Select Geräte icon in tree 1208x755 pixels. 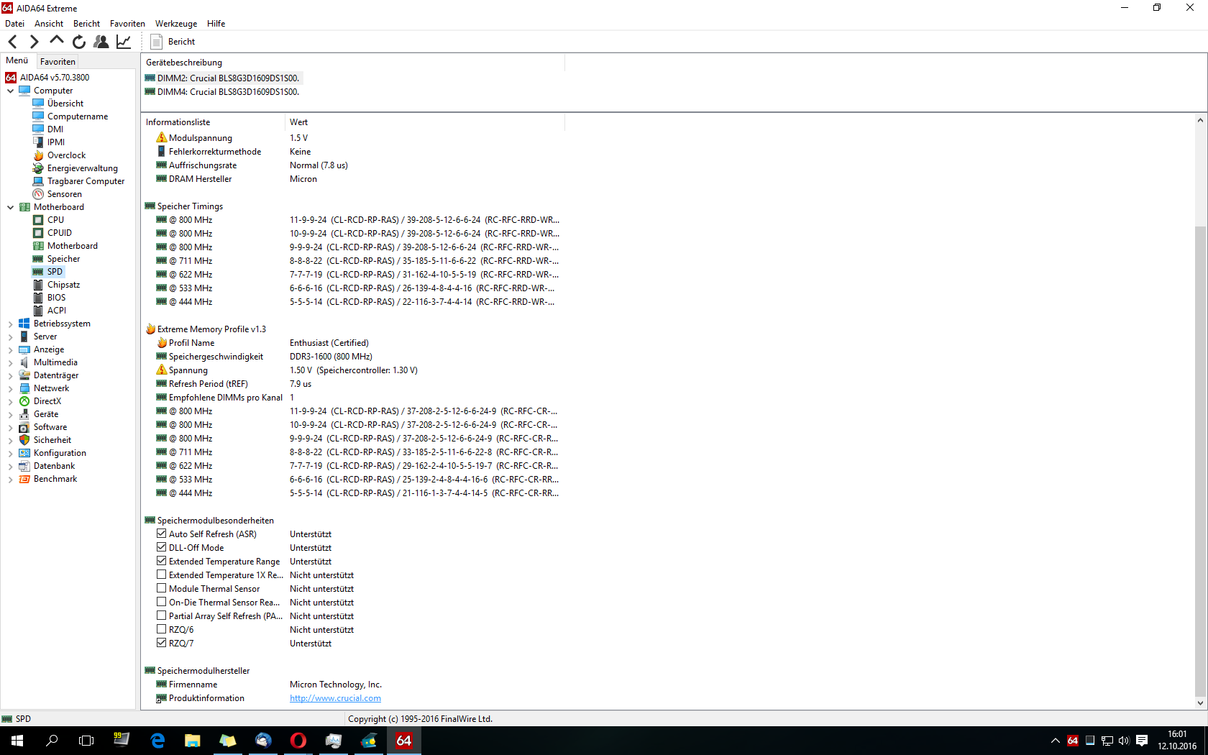click(24, 414)
